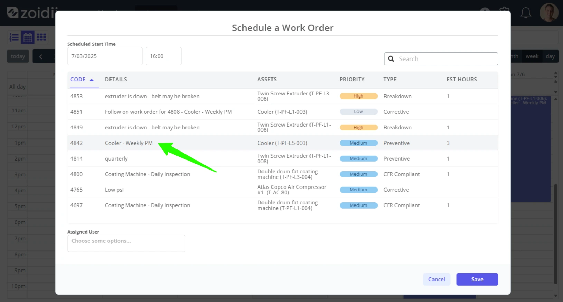The width and height of the screenshot is (563, 302).
Task: Click asset Cooler (T-PF-L1-003)
Action: [282, 112]
